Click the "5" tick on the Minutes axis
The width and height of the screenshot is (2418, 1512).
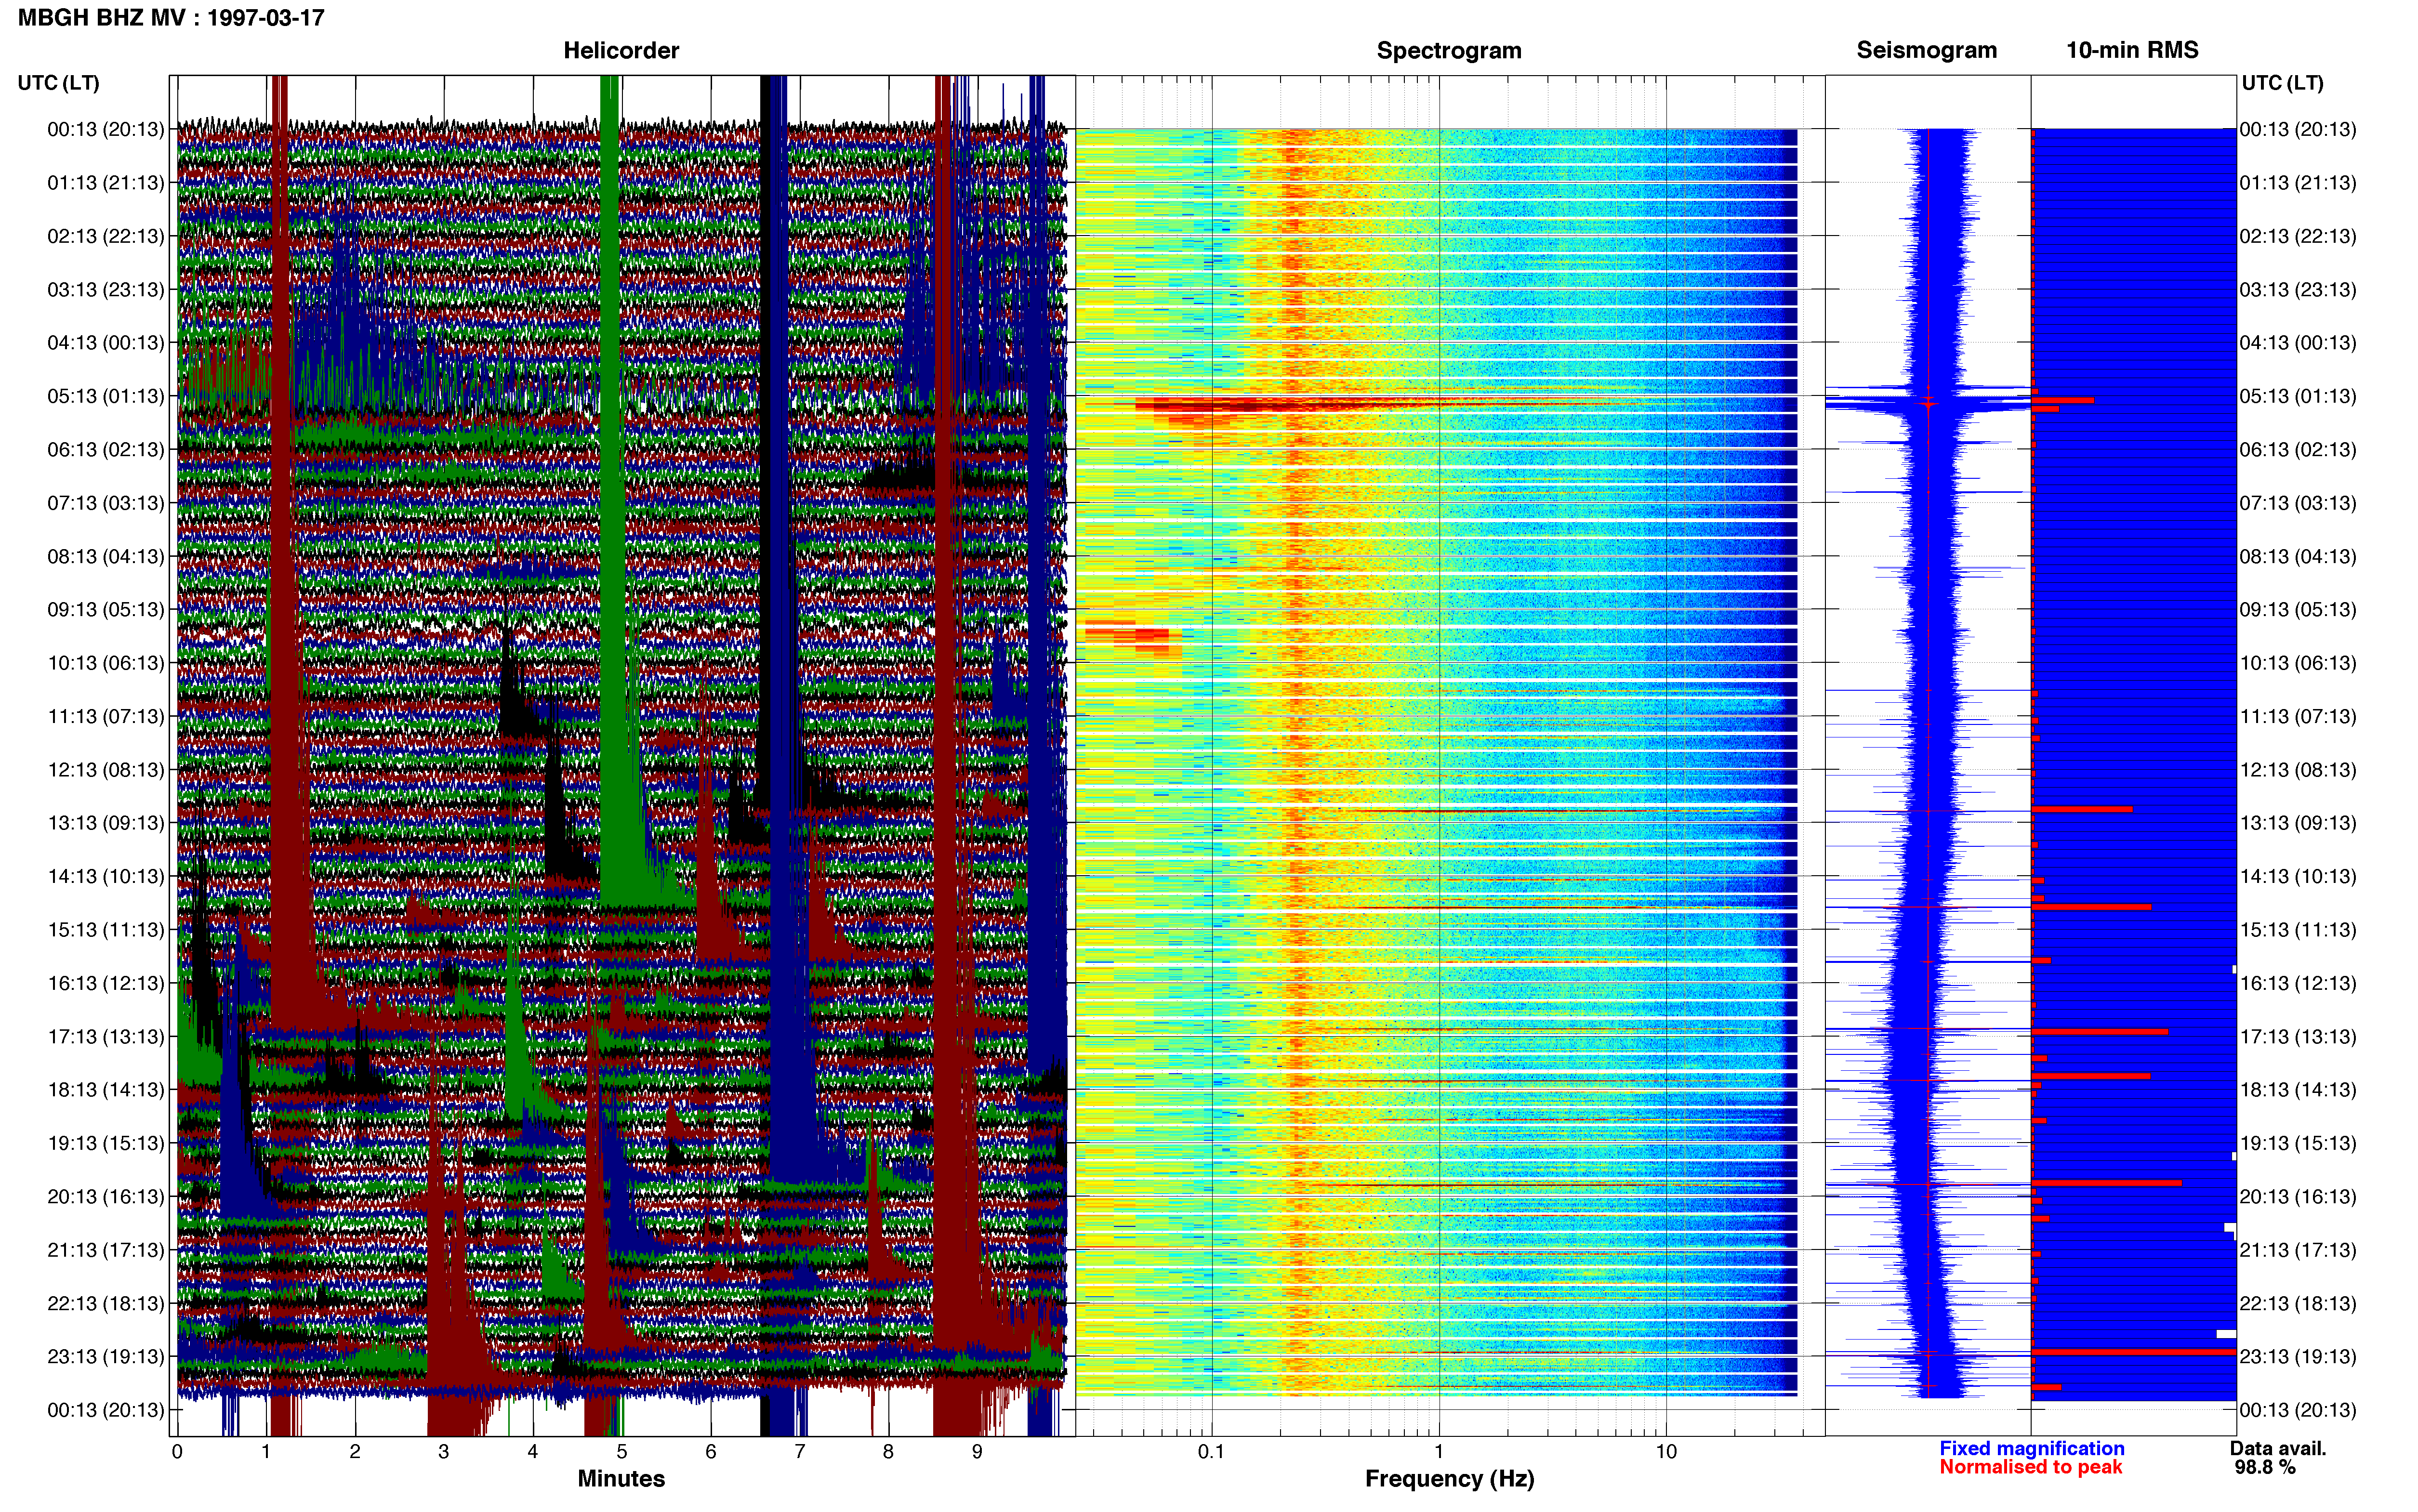click(x=622, y=1451)
